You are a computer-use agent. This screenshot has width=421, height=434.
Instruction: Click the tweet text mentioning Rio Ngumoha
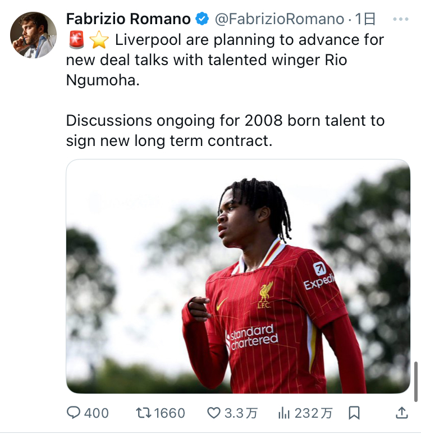[225, 60]
